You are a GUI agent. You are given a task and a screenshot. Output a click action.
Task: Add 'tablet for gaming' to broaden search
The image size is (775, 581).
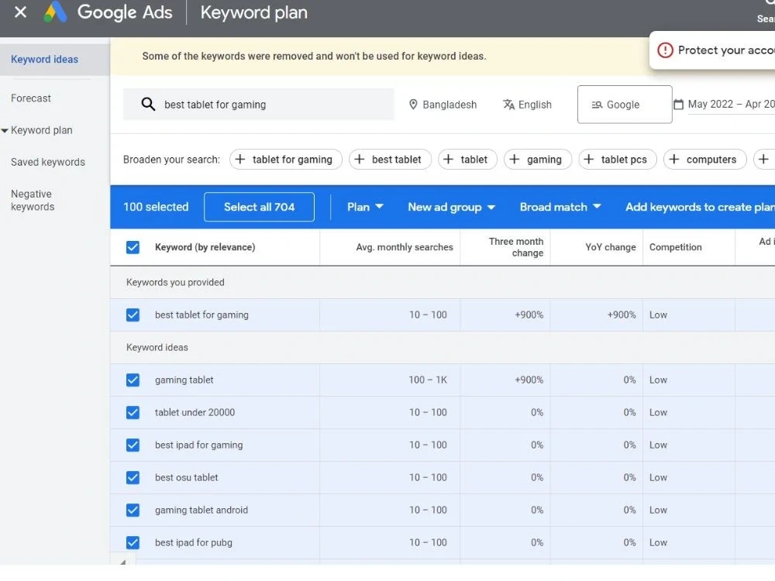[x=286, y=160]
